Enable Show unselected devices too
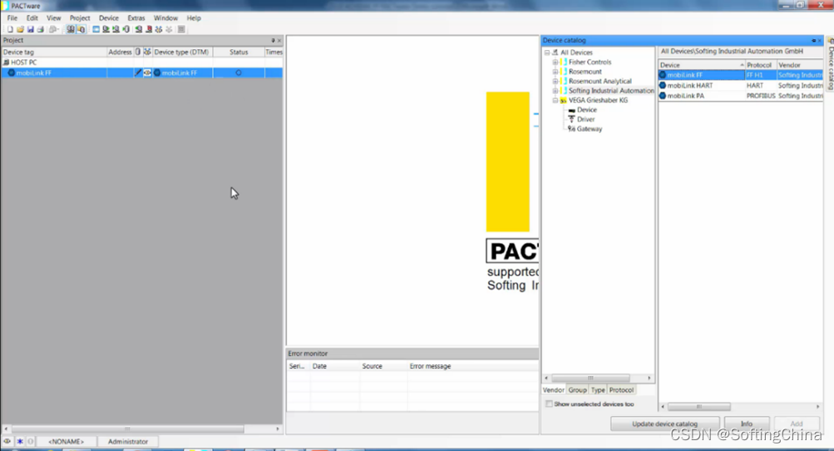The width and height of the screenshot is (834, 451). pos(549,404)
